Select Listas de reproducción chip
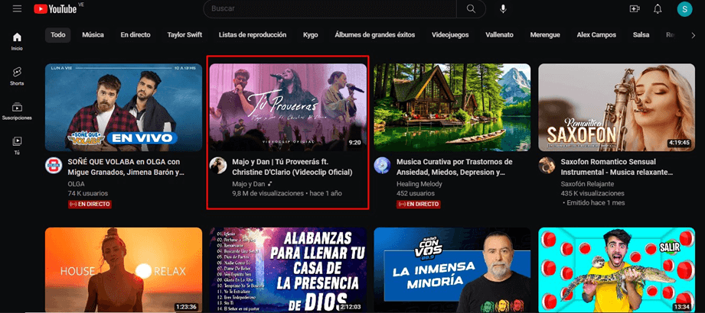 point(253,35)
